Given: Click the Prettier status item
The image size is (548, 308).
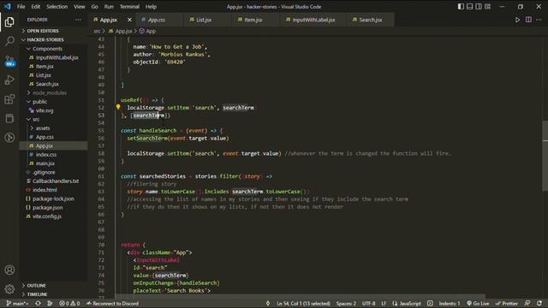Looking at the screenshot, I should click(506, 304).
